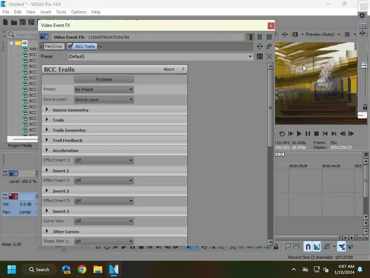Open the View menu

(x=31, y=12)
